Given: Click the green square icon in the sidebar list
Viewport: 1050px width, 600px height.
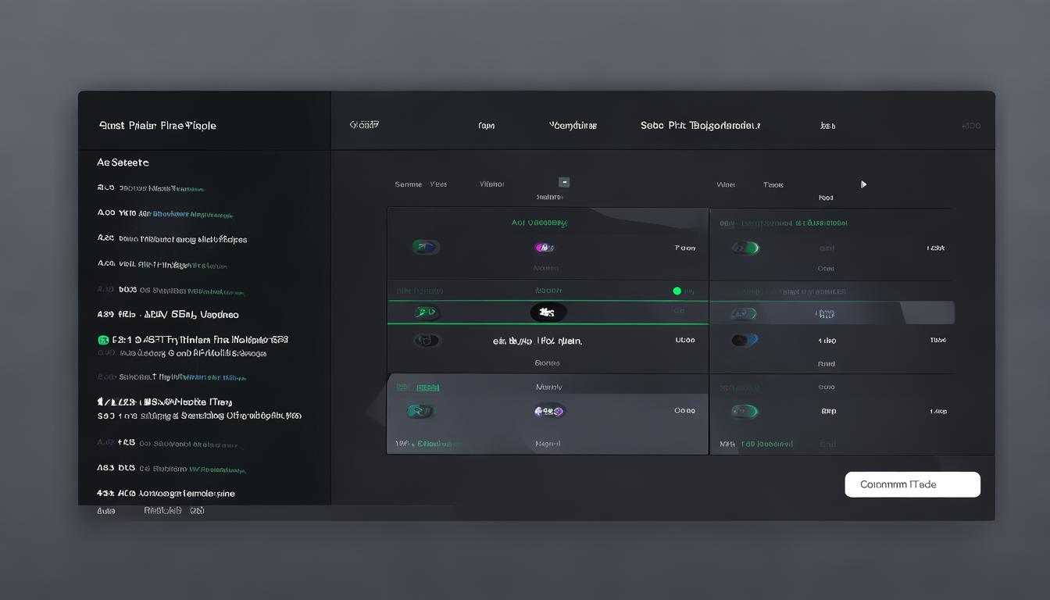Looking at the screenshot, I should click(x=103, y=340).
